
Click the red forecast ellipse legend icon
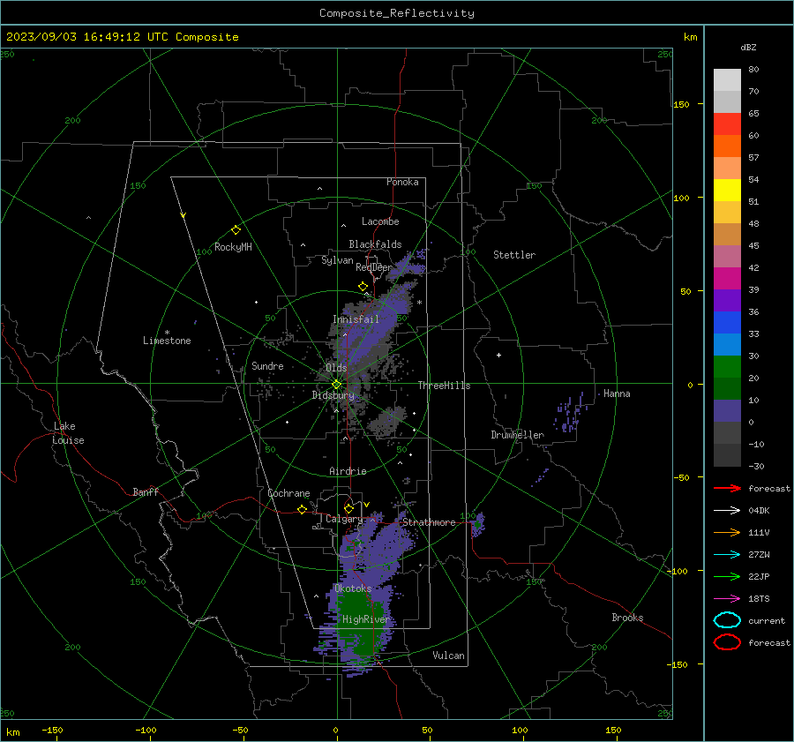tap(727, 642)
